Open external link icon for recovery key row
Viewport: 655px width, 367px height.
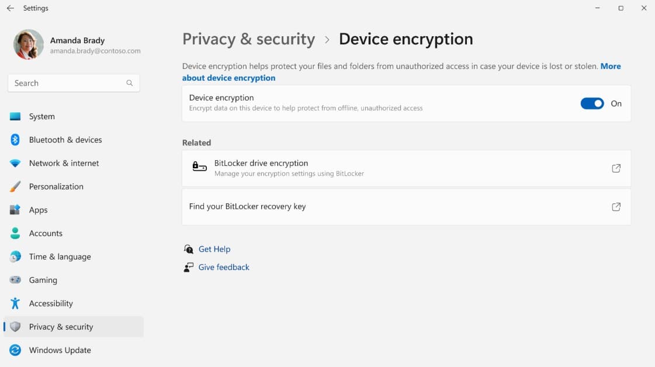[616, 207]
